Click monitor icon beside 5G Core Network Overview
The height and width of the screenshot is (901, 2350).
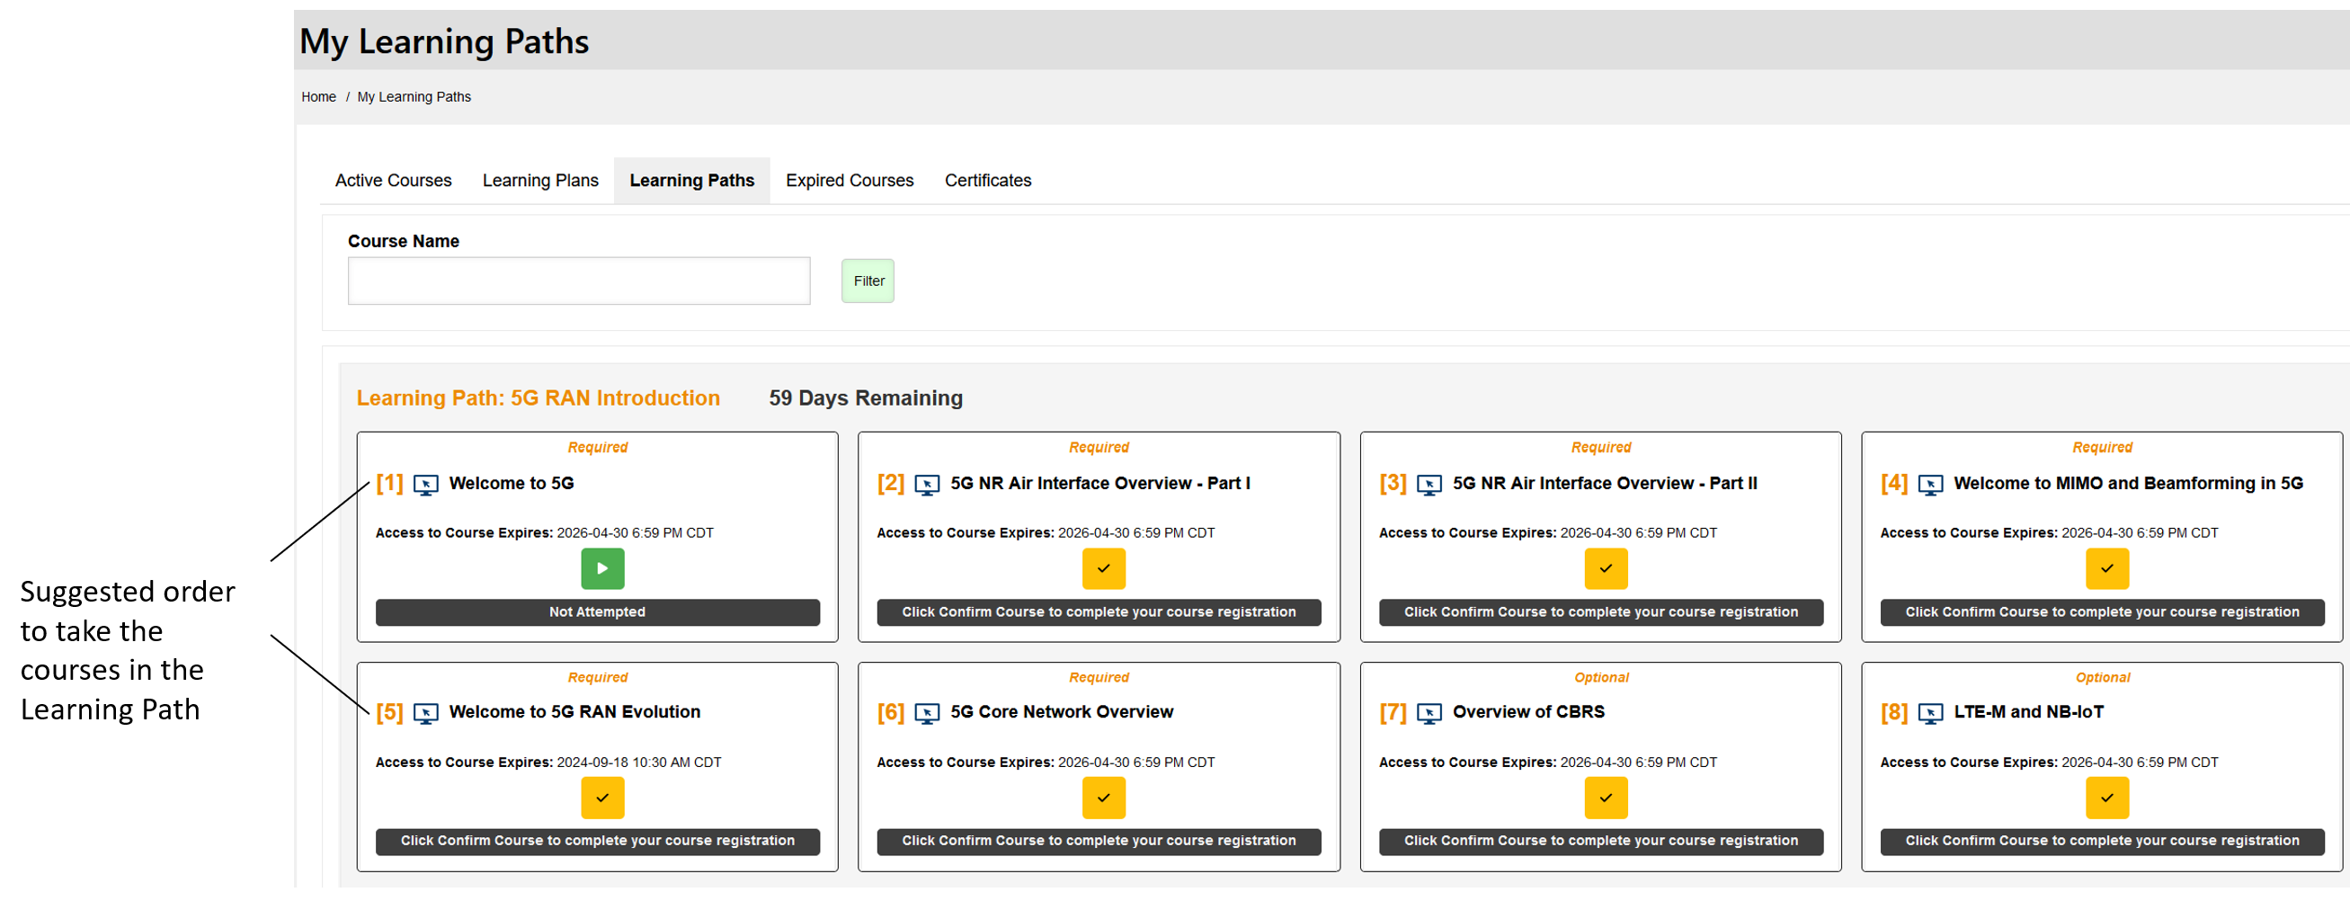point(927,714)
